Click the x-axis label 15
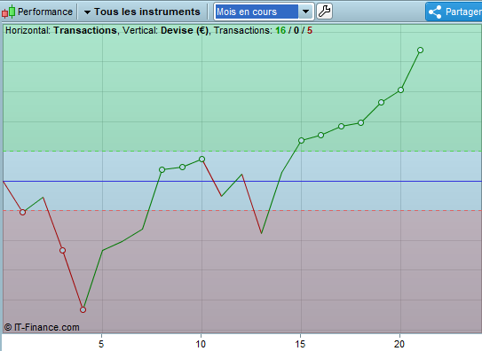This screenshot has height=351, width=482. [300, 344]
